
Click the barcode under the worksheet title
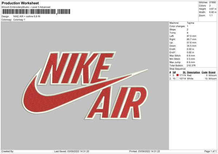point(36,12)
